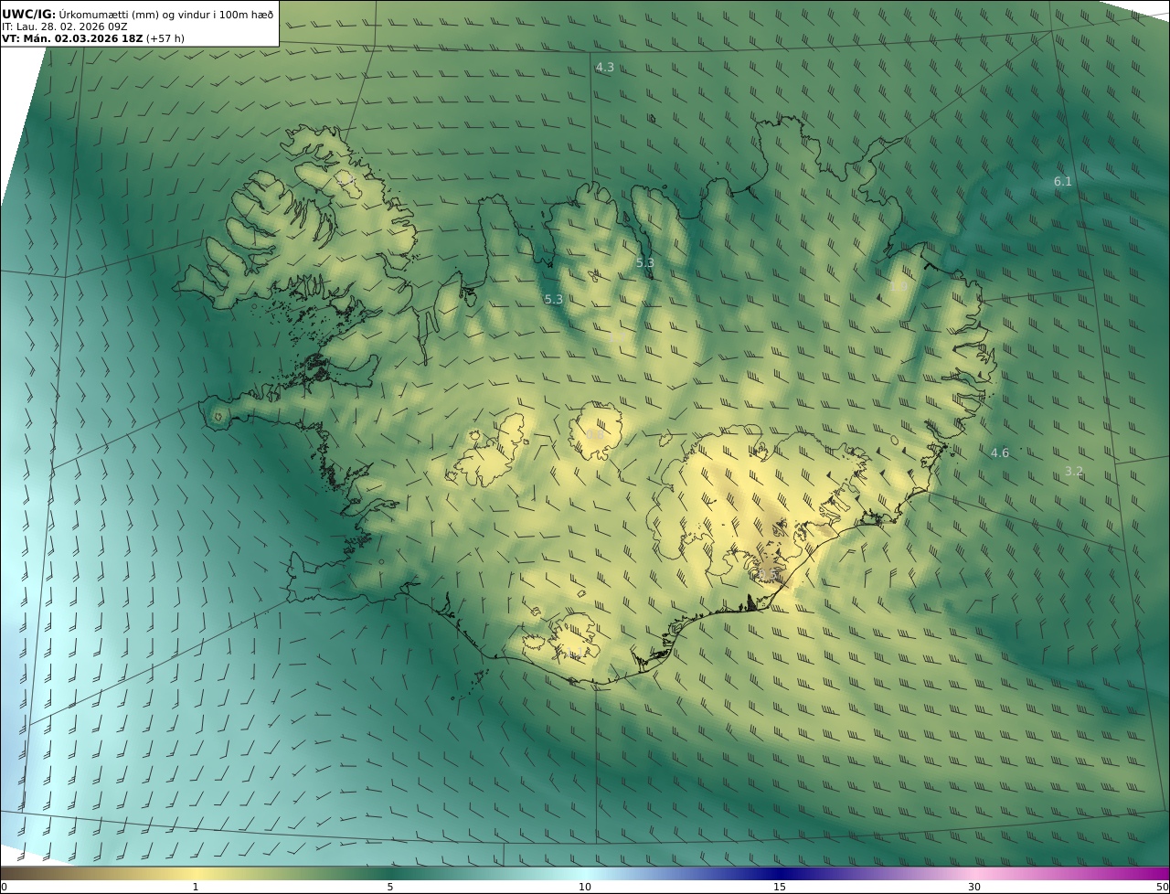The width and height of the screenshot is (1170, 894).
Task: Click the UWC/IG map title line
Action: coord(139,15)
